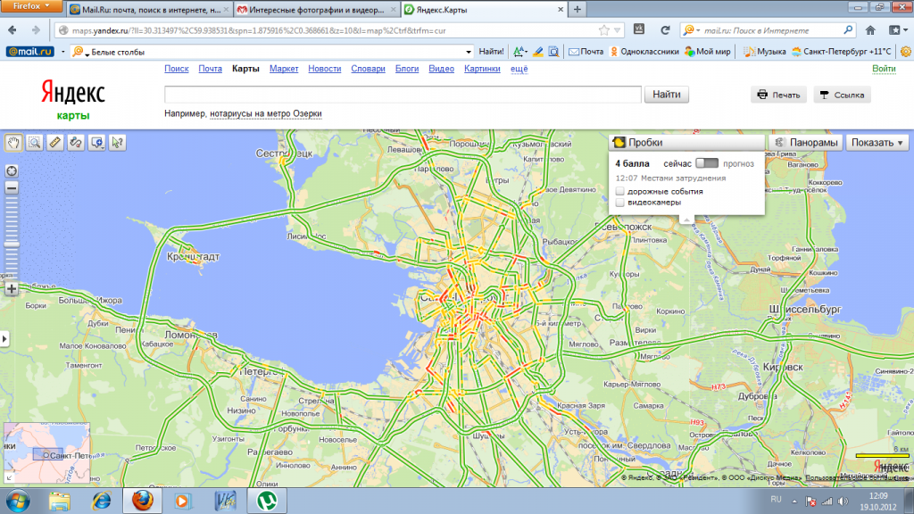Image resolution: width=914 pixels, height=514 pixels.
Task: Open the Новости link in Yandex menu
Action: tap(325, 69)
